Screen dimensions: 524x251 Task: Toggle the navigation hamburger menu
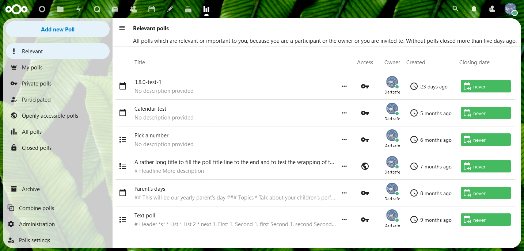click(x=122, y=28)
